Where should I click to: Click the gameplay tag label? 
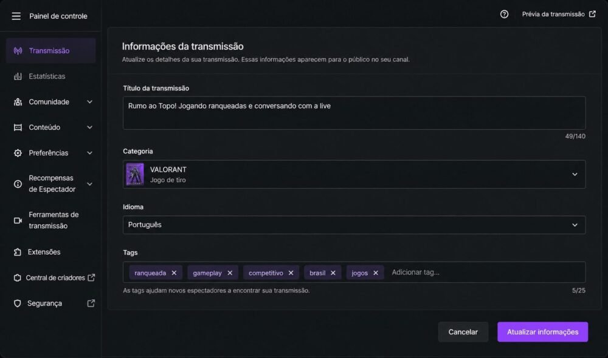click(x=207, y=273)
